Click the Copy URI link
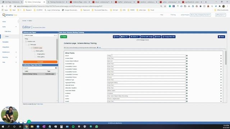230x129 pixels. (x=99, y=48)
